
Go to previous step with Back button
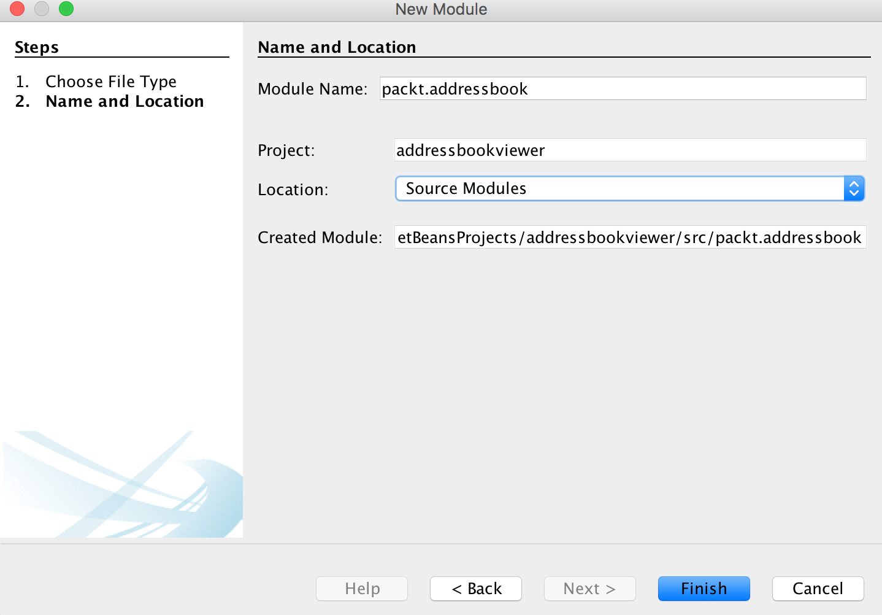[475, 589]
